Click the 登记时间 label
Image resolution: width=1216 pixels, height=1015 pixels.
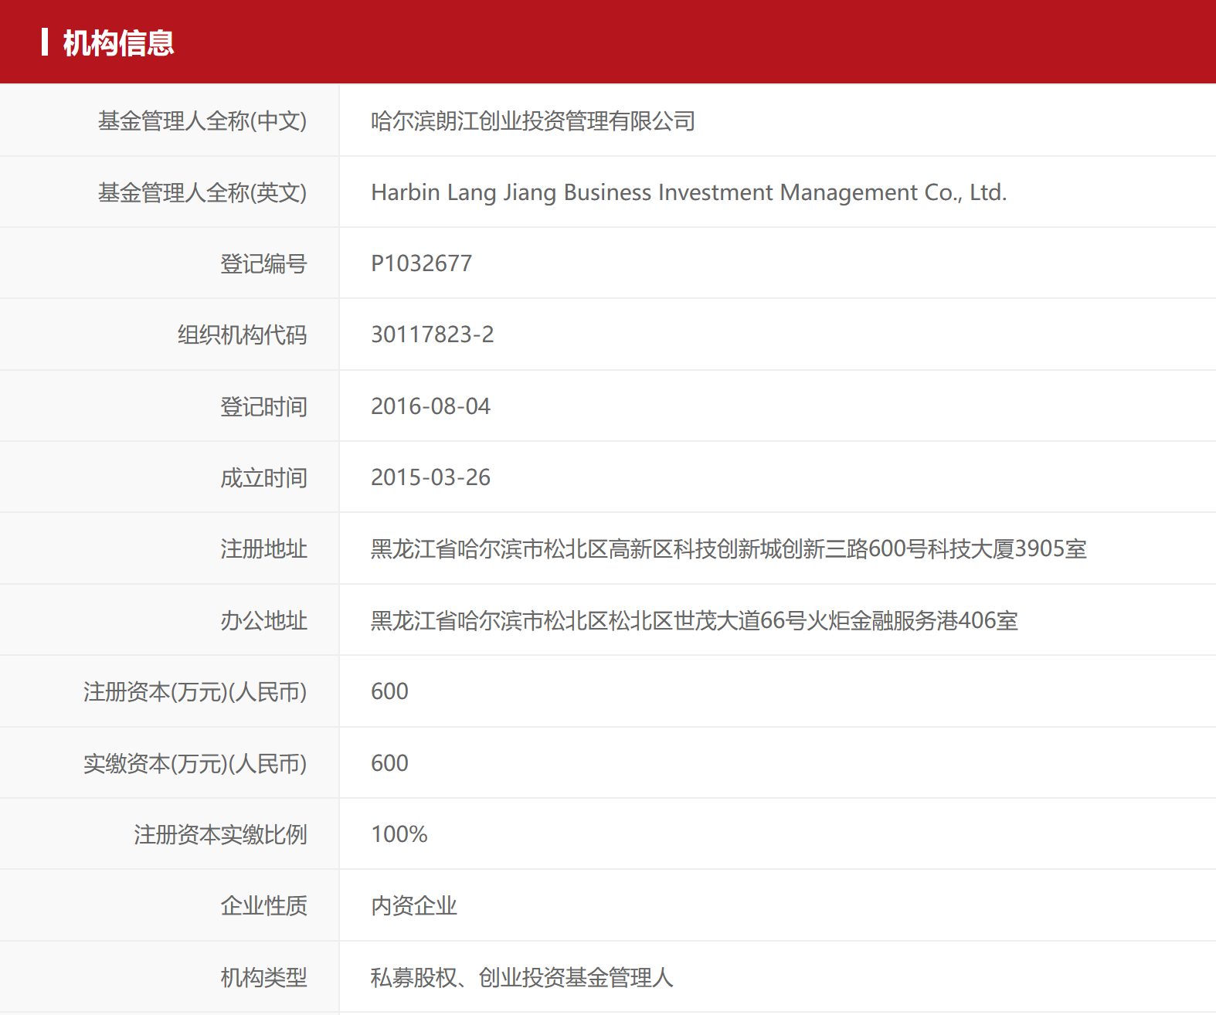coord(264,406)
